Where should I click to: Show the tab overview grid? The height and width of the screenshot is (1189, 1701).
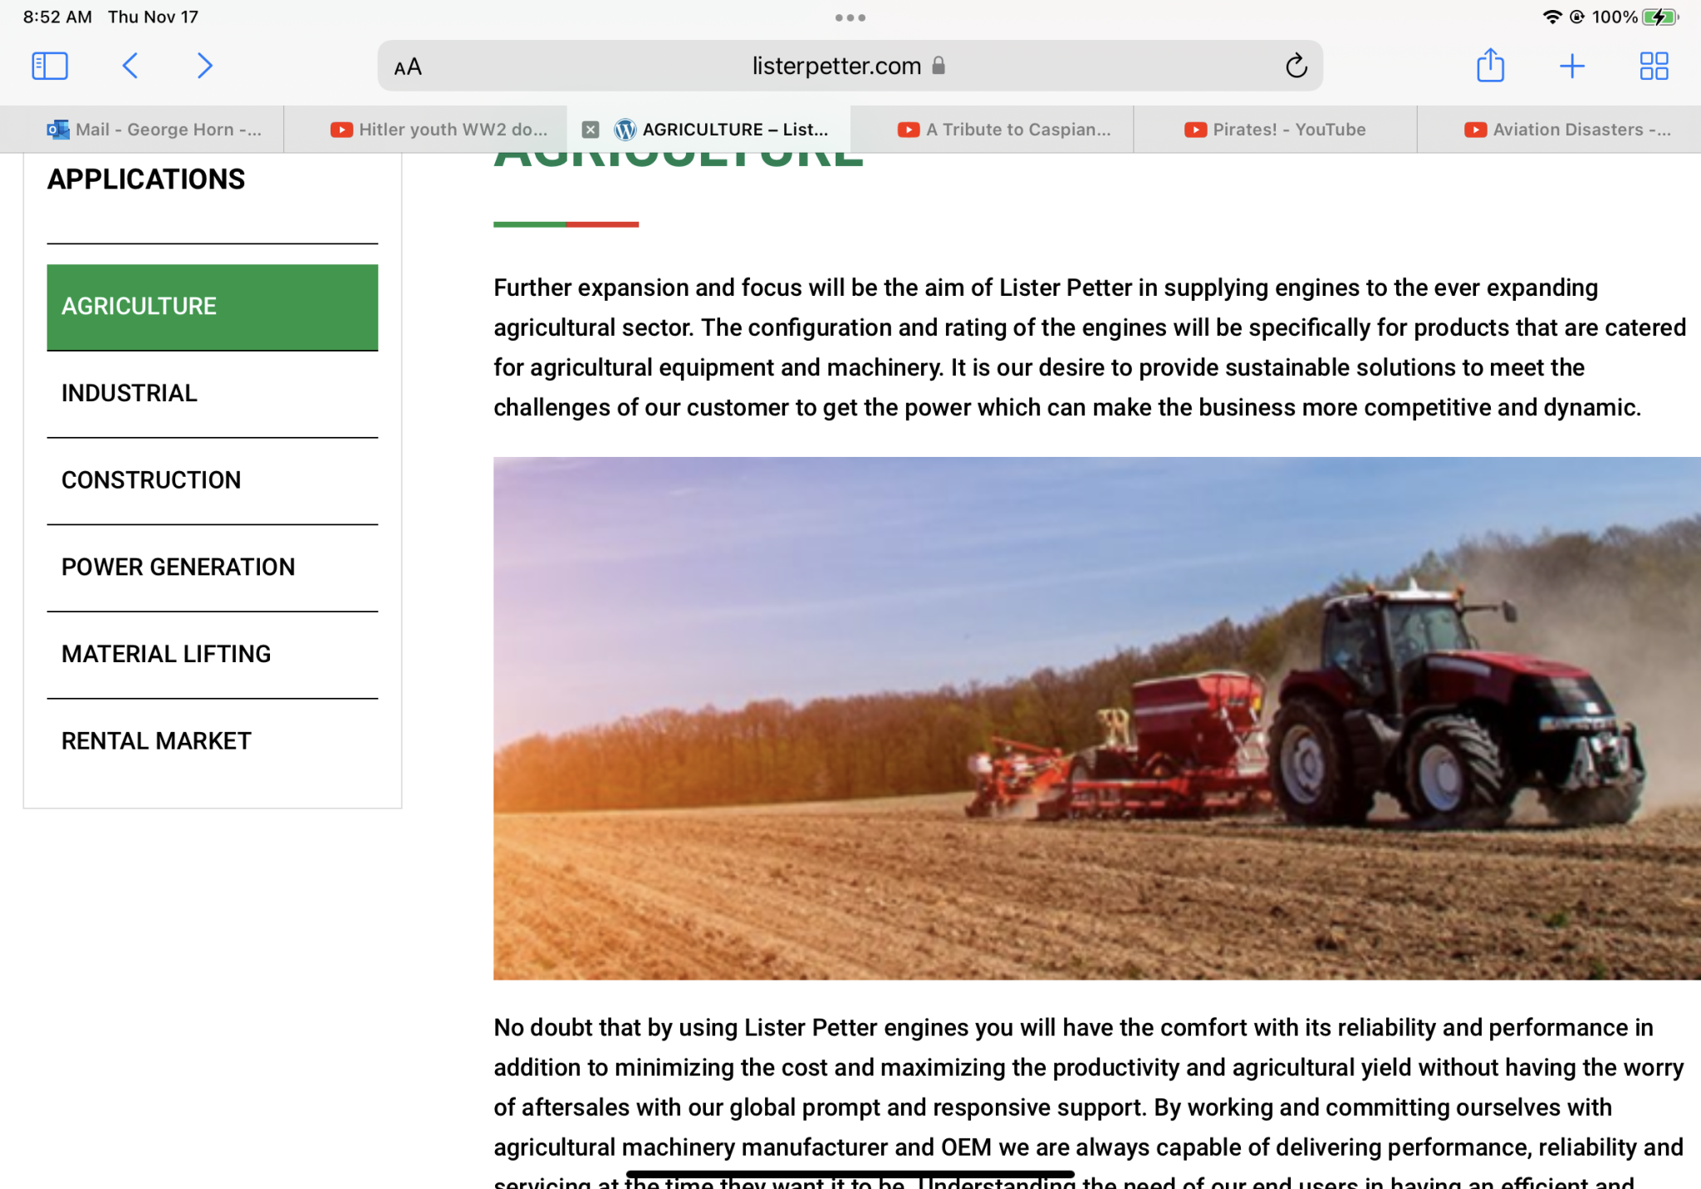tap(1654, 66)
